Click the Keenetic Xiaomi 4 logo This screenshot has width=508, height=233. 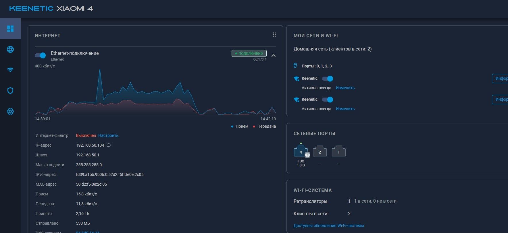[x=51, y=8]
